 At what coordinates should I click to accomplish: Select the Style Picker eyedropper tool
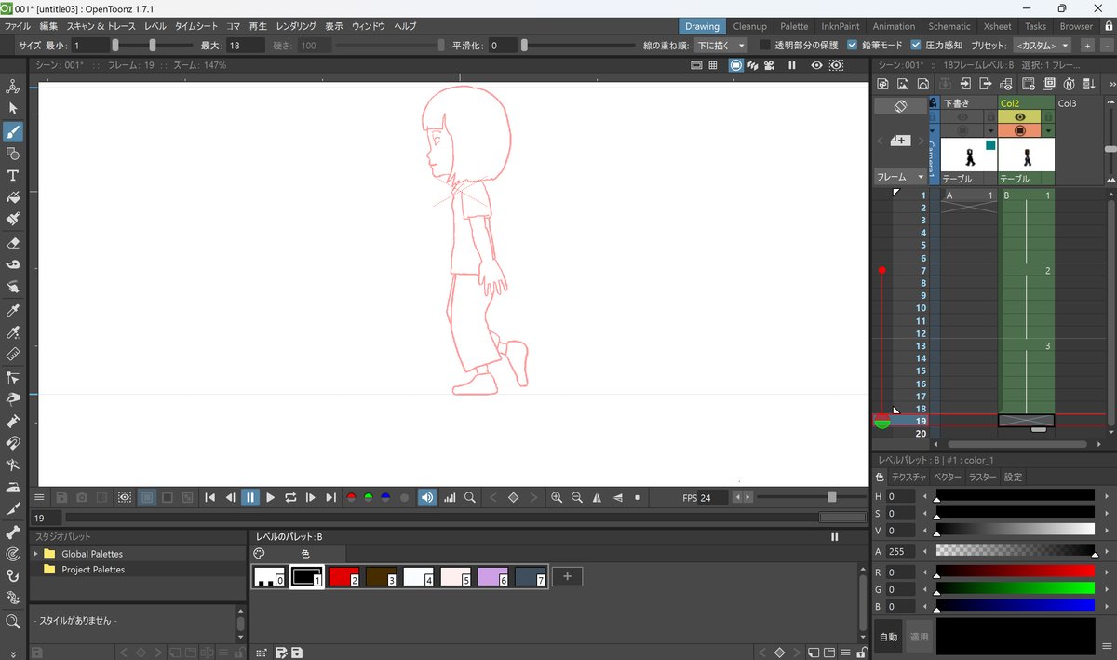(x=13, y=310)
